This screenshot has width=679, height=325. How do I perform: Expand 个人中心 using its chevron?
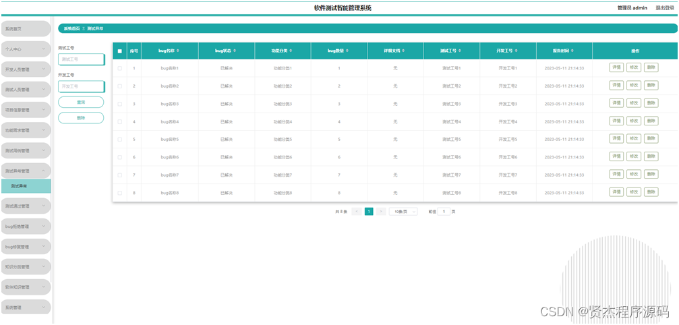click(43, 49)
